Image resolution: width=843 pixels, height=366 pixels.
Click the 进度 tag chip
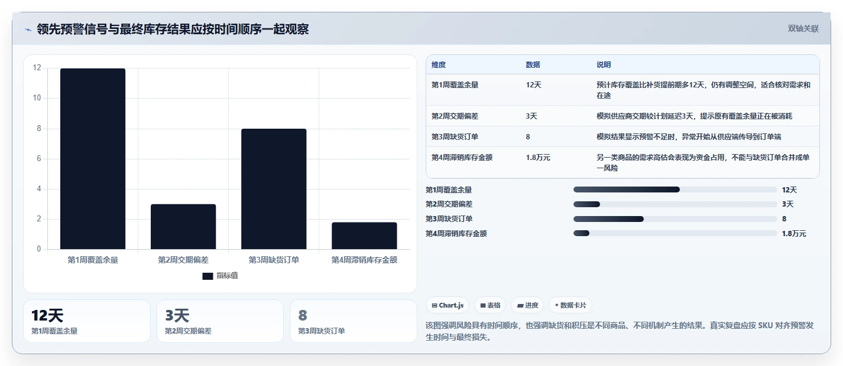(x=527, y=305)
